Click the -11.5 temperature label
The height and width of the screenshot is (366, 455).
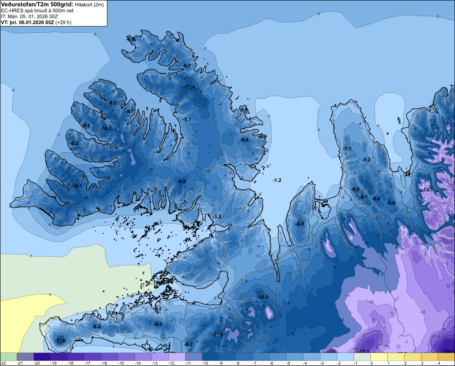(217, 335)
